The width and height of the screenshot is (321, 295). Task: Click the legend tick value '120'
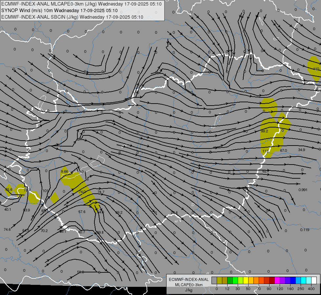[280, 289]
